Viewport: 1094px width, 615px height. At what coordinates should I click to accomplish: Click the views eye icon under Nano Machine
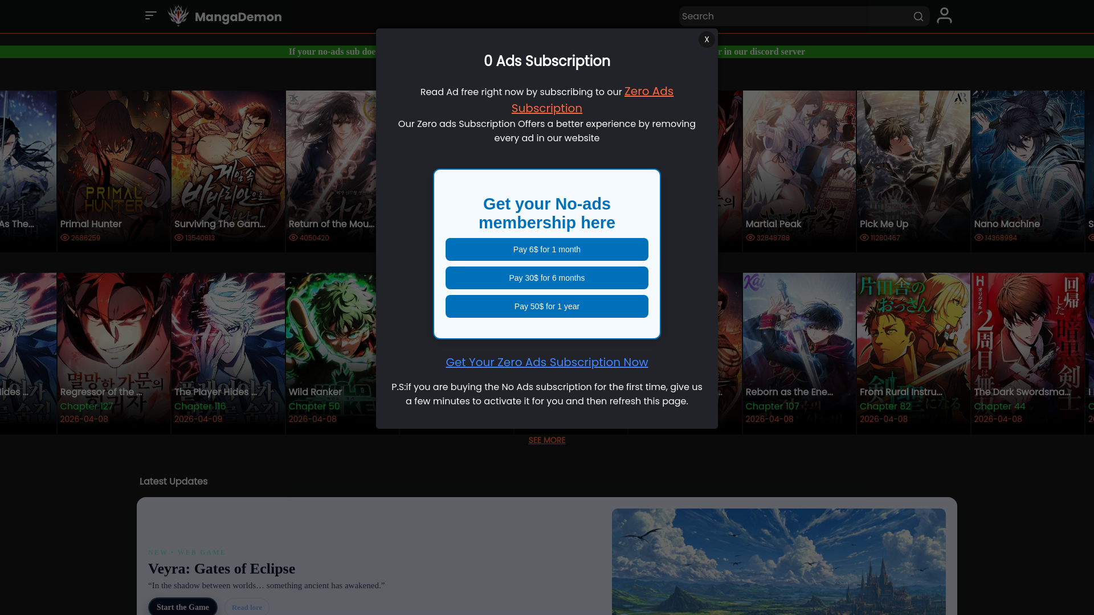(x=979, y=237)
